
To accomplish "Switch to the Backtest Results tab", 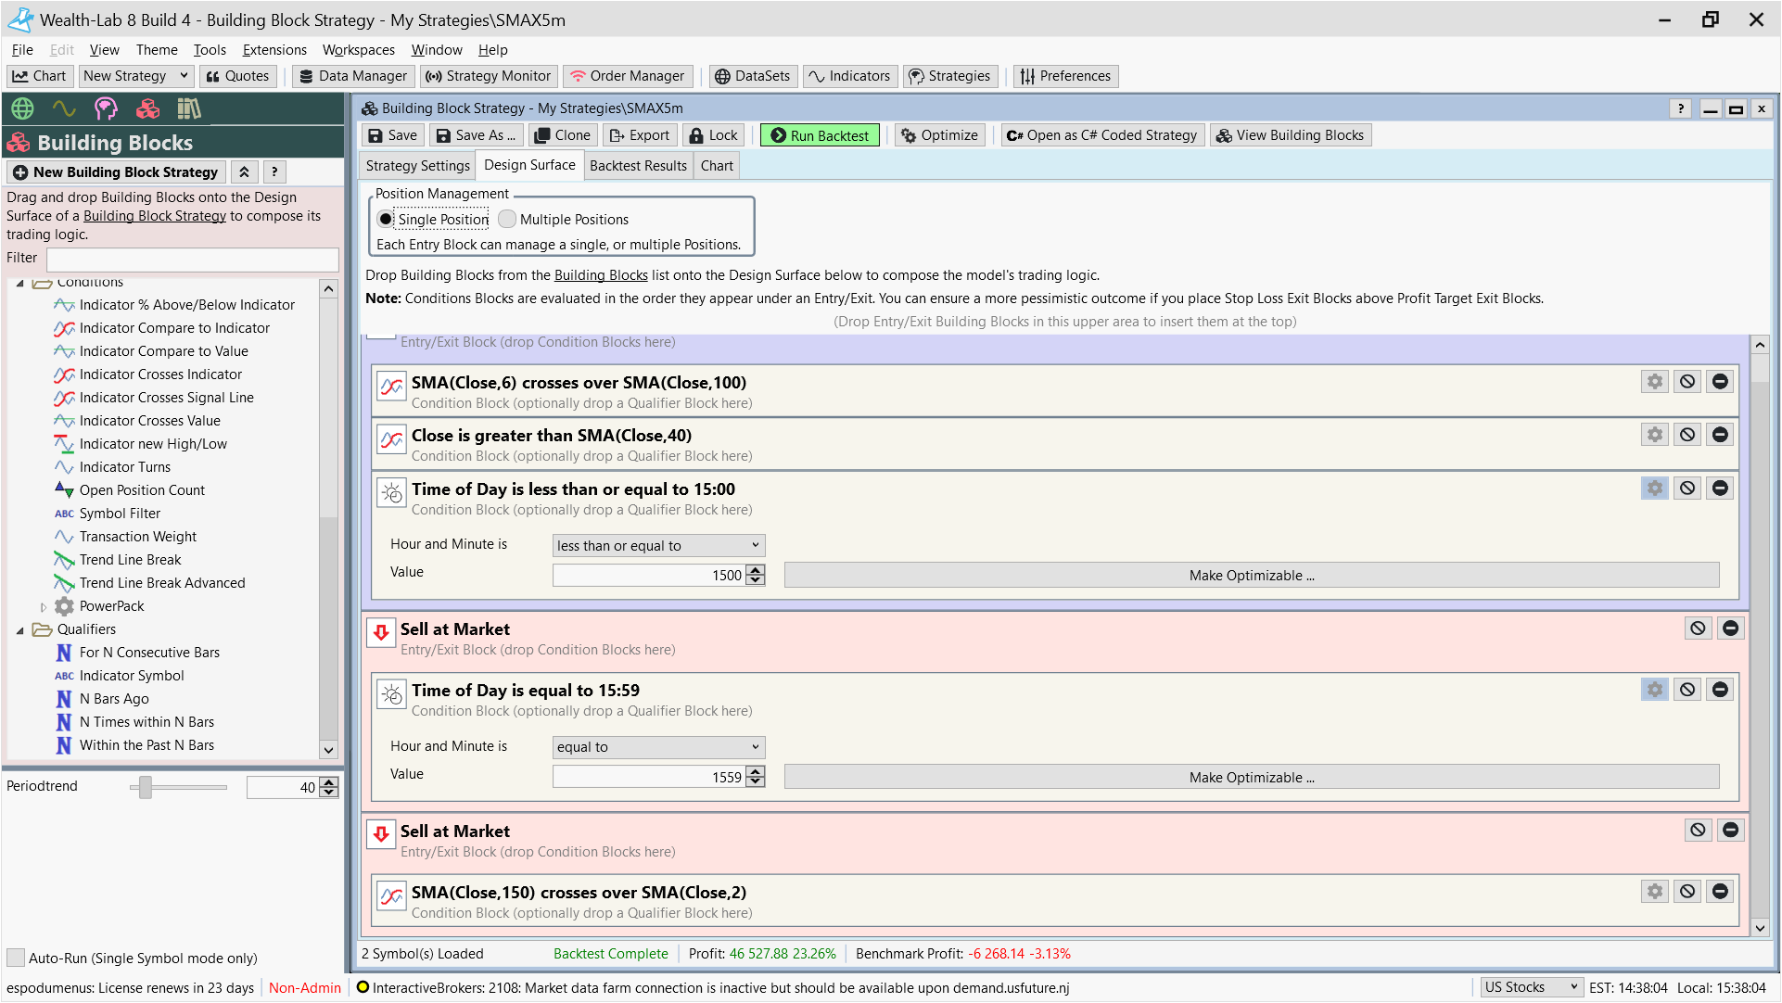I will click(x=638, y=166).
